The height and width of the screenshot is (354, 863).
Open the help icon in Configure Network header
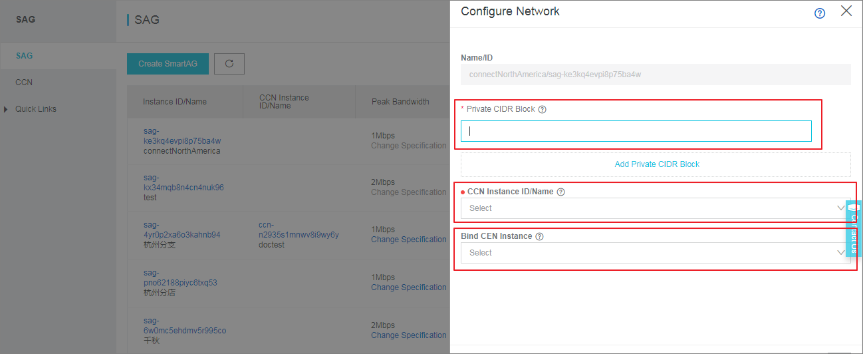coord(820,13)
